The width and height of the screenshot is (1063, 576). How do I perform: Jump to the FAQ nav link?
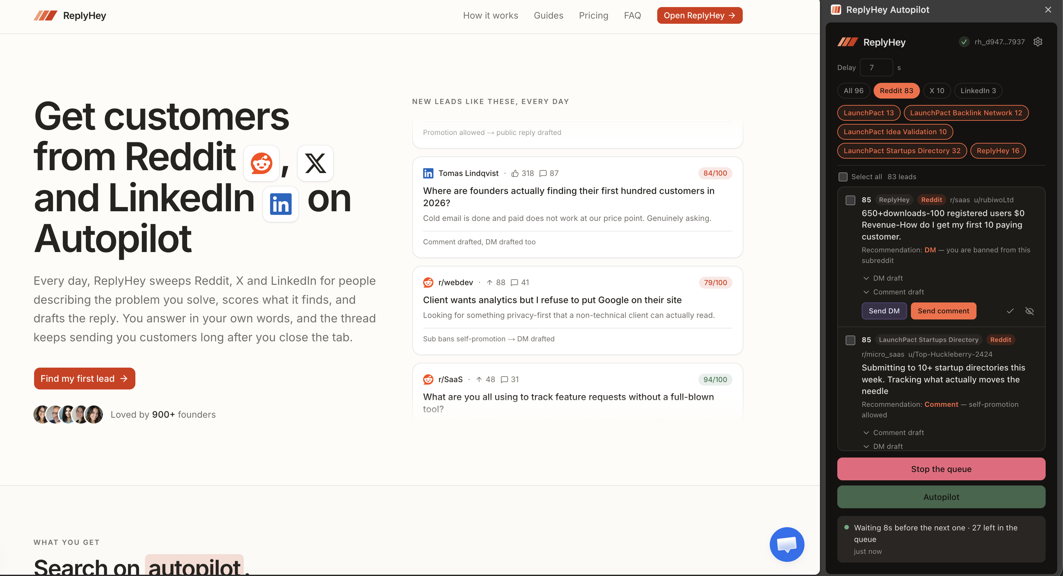pyautogui.click(x=632, y=16)
